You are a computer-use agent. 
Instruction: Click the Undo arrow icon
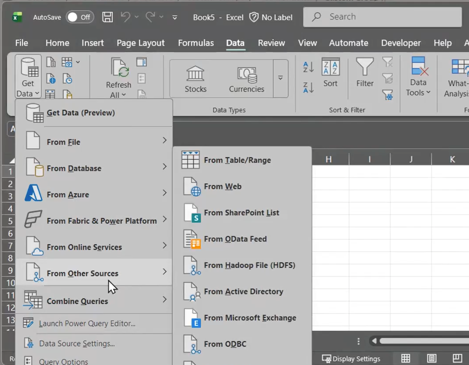click(126, 17)
